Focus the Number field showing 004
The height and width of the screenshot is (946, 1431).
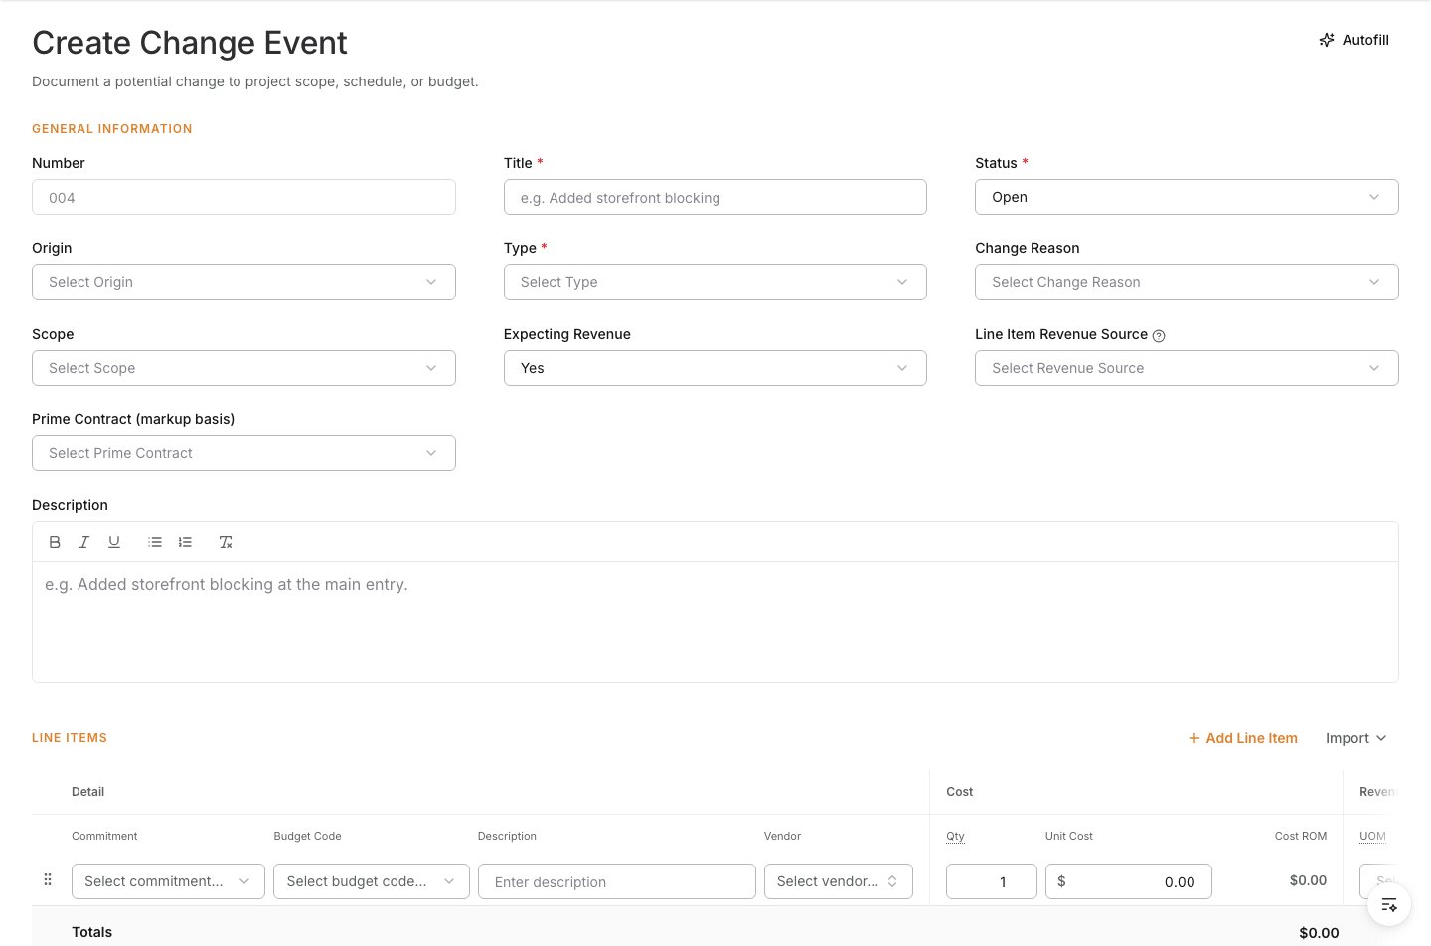coord(243,197)
